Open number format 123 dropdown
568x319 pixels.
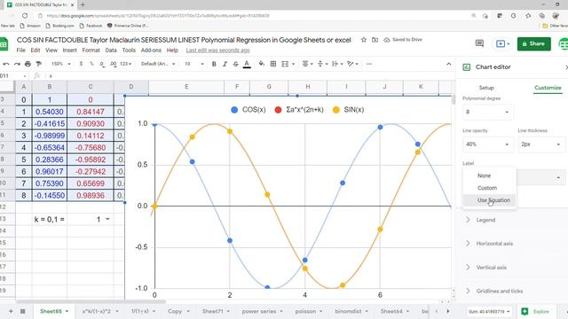coord(125,64)
